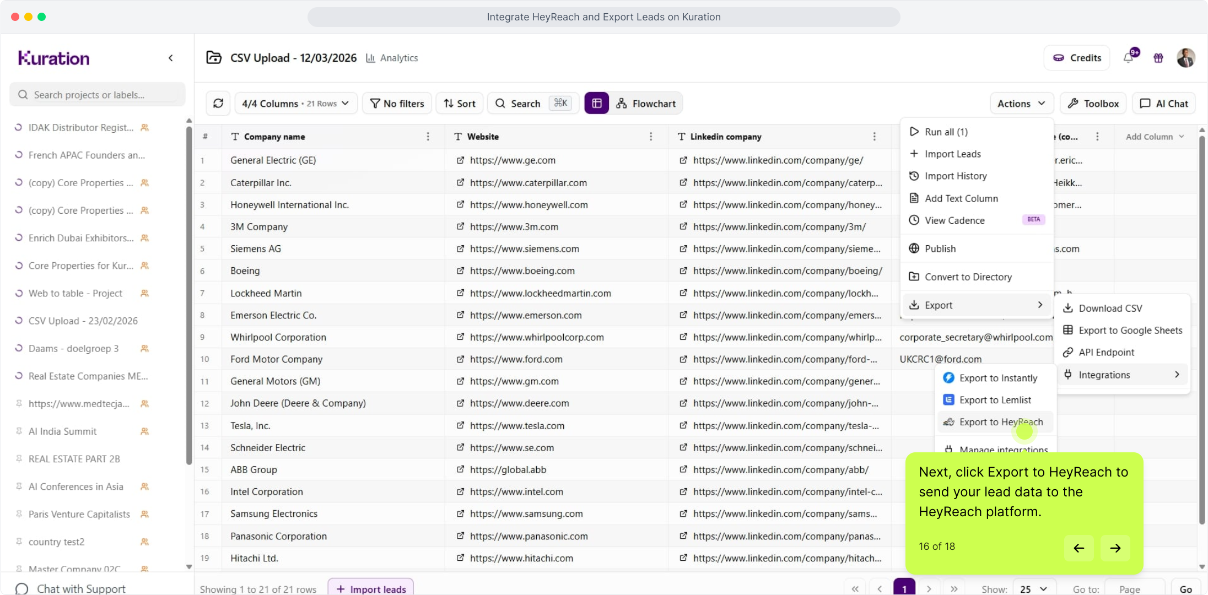Change rows per page Show dropdown
Viewport: 1208px width, 595px height.
pos(1034,589)
